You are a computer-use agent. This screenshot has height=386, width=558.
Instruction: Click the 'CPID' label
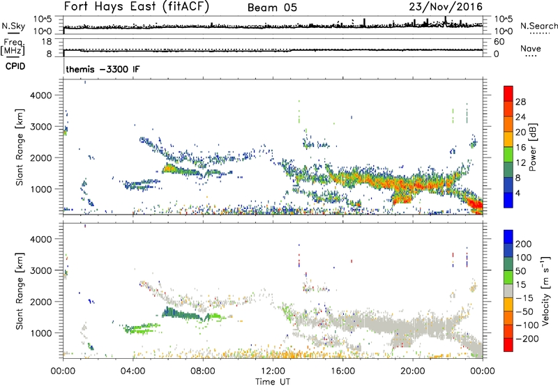(x=15, y=66)
